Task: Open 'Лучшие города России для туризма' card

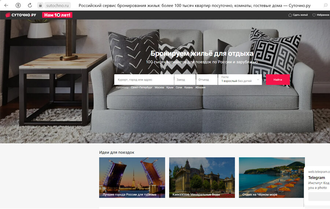Action: [x=132, y=178]
